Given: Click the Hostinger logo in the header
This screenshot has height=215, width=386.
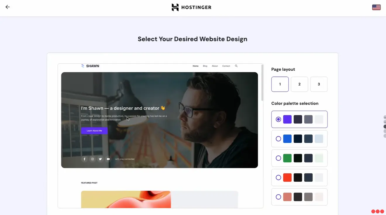Looking at the screenshot, I should point(192,7).
